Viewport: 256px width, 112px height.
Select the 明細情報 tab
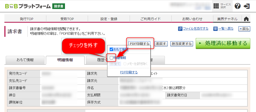65,60
